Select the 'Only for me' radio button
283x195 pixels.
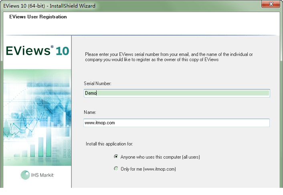(x=116, y=169)
